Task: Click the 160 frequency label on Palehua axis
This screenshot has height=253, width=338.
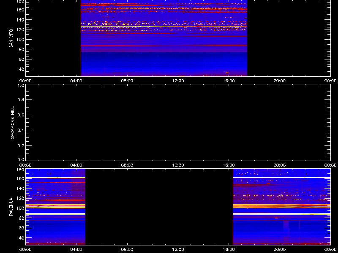Action: pyautogui.click(x=20, y=178)
